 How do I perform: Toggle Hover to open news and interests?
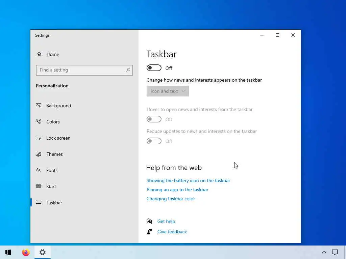click(x=154, y=119)
